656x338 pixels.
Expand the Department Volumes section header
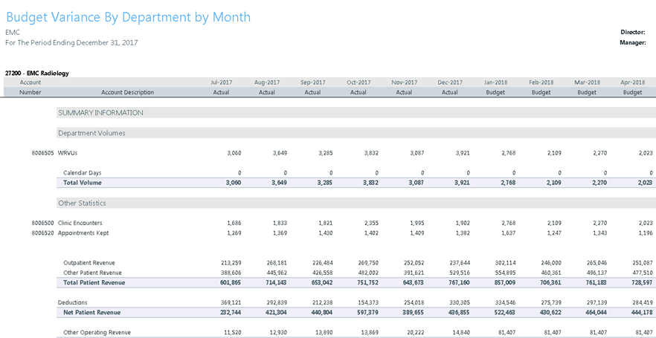point(91,133)
